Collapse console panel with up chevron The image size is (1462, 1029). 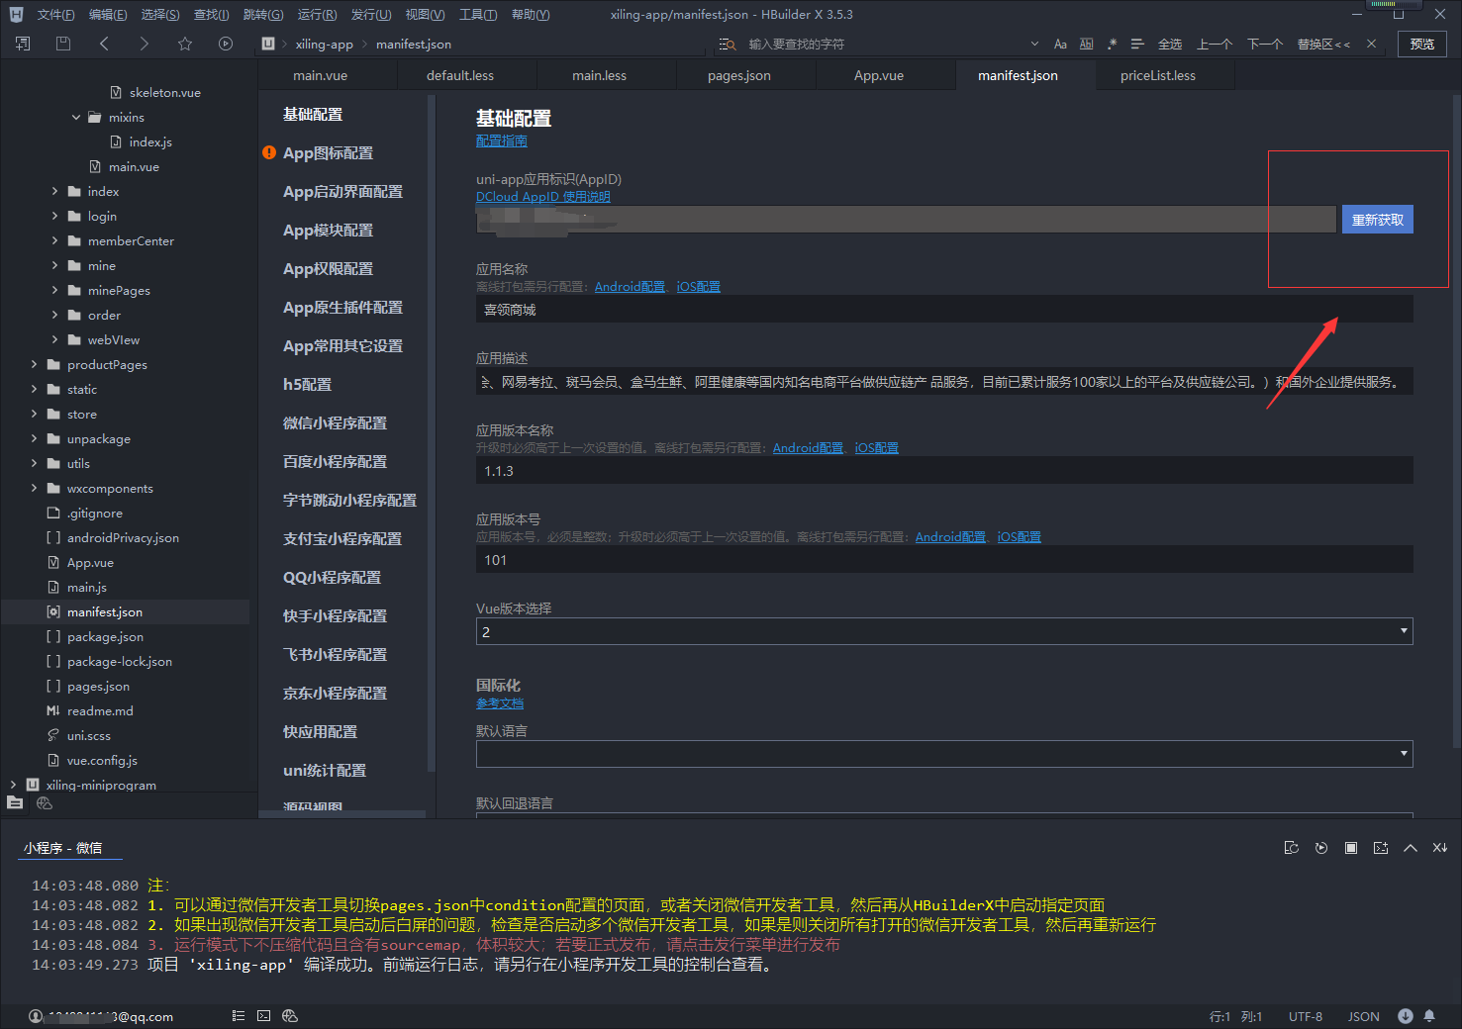1411,848
